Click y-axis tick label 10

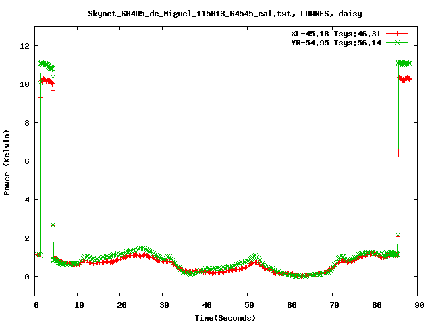click(24, 84)
